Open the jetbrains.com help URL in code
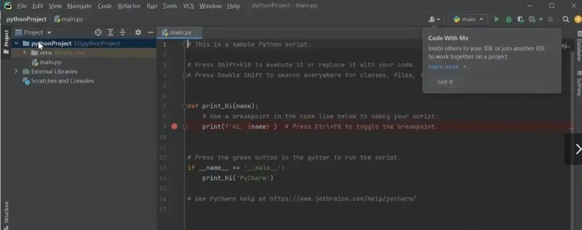The image size is (582, 230). (343, 199)
